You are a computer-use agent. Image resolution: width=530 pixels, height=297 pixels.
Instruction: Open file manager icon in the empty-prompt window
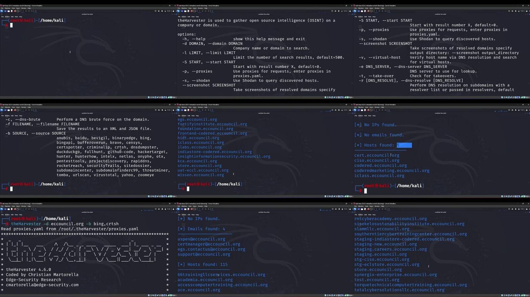(x=9, y=11)
